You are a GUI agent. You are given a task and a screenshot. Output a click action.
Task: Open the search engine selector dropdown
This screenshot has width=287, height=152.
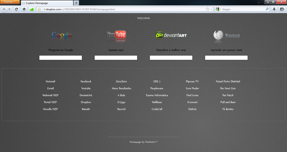click(218, 9)
